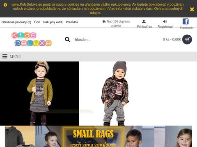Viewport: 197px width, 147px height.
Task: Expand the MENU label
Action: [x=16, y=56]
